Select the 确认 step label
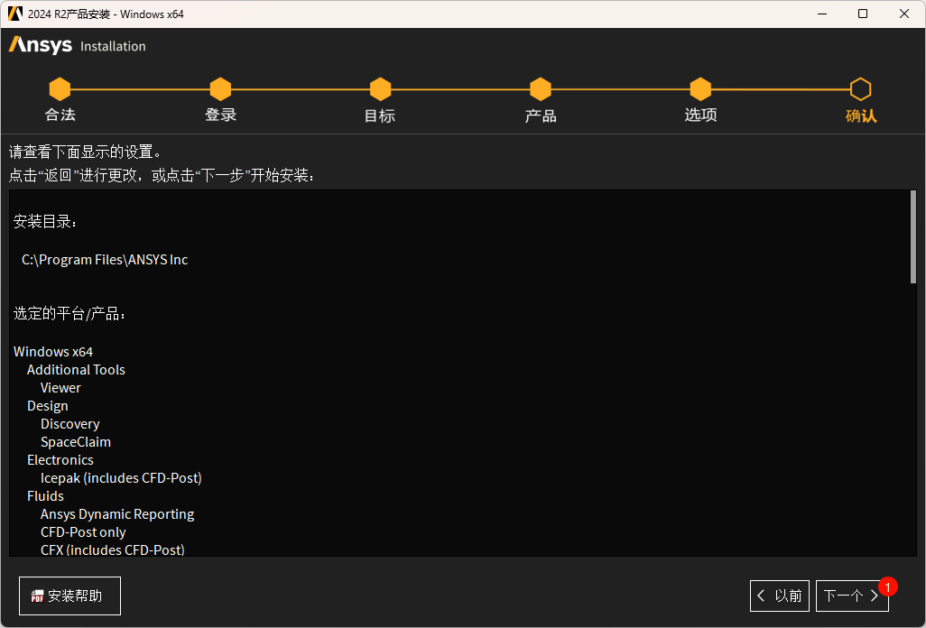Screen dimensions: 926x628 [x=861, y=115]
